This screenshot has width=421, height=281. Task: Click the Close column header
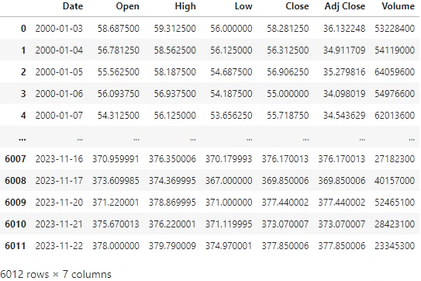coord(297,6)
